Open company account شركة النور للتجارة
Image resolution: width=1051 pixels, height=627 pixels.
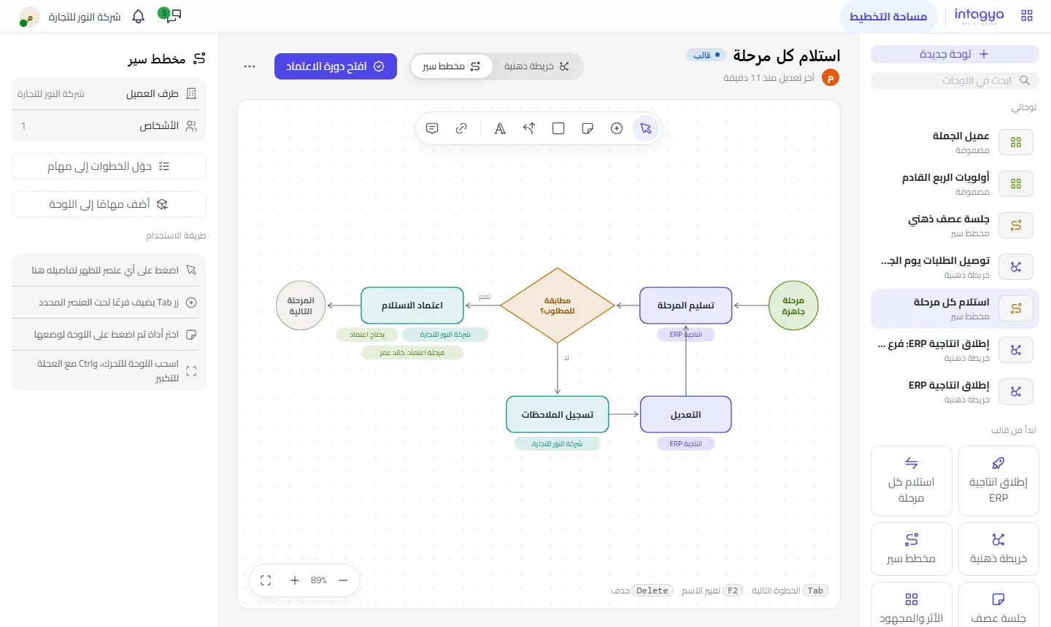tap(72, 16)
